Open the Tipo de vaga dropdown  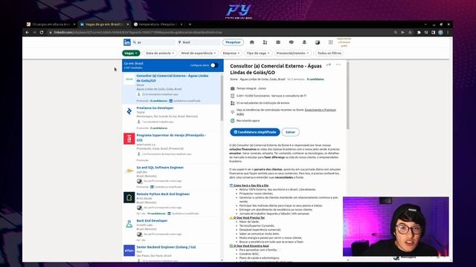[x=258, y=53]
